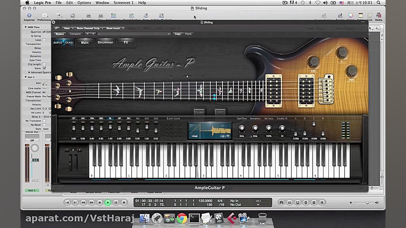The width and height of the screenshot is (406, 228).
Task: Switch to the Strummer tab
Action: tap(105, 42)
